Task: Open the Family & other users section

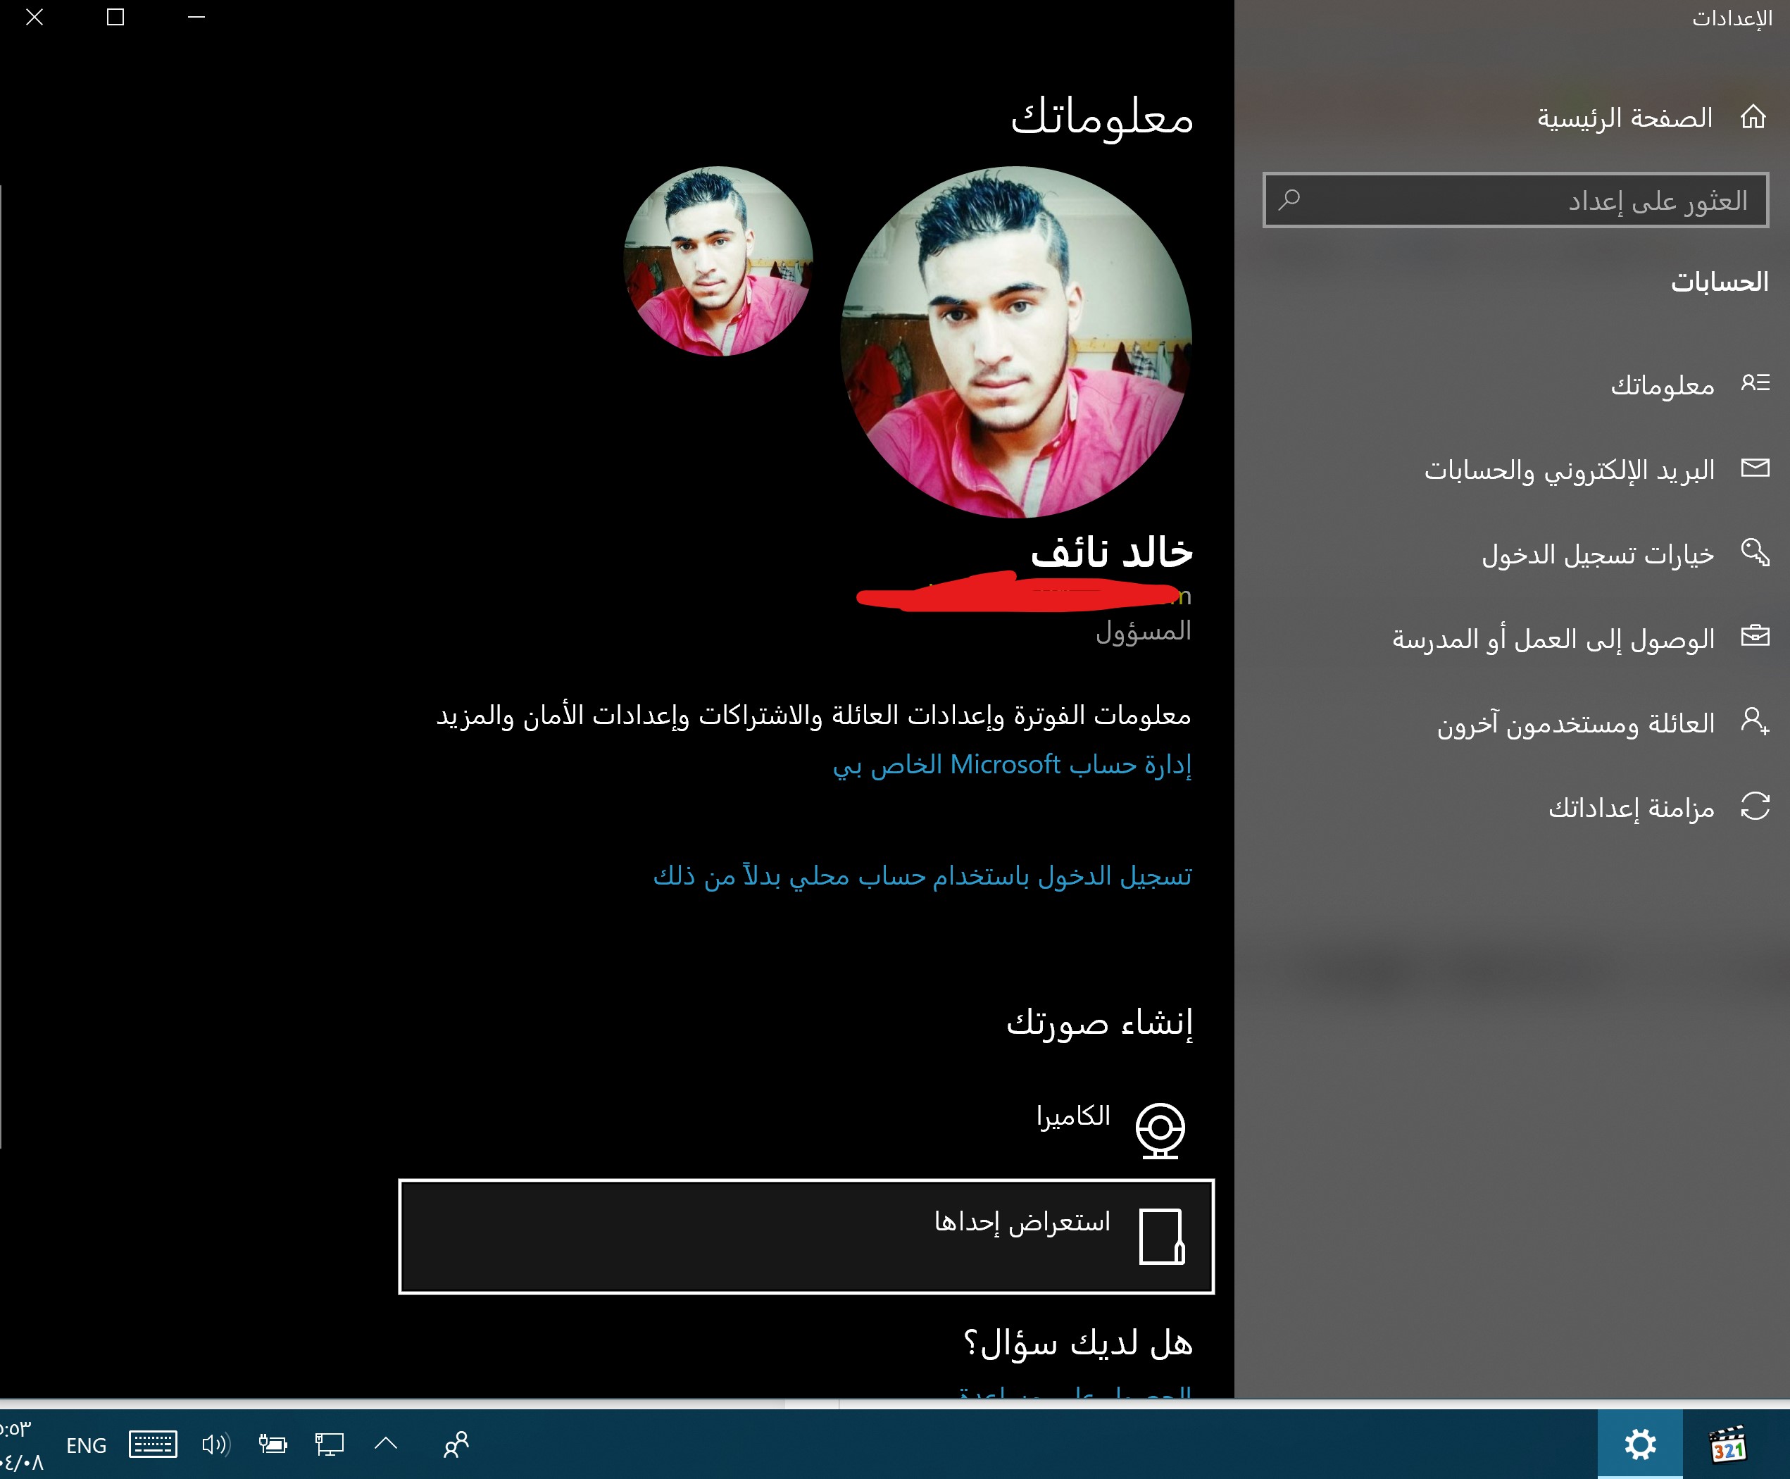Action: click(1576, 723)
